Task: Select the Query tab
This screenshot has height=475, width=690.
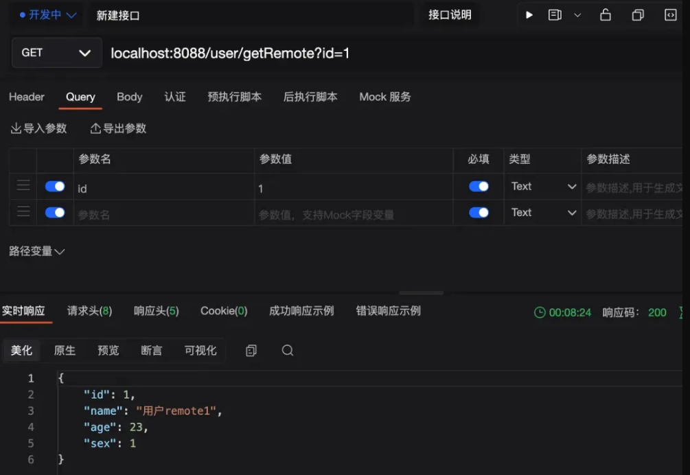Action: click(80, 97)
